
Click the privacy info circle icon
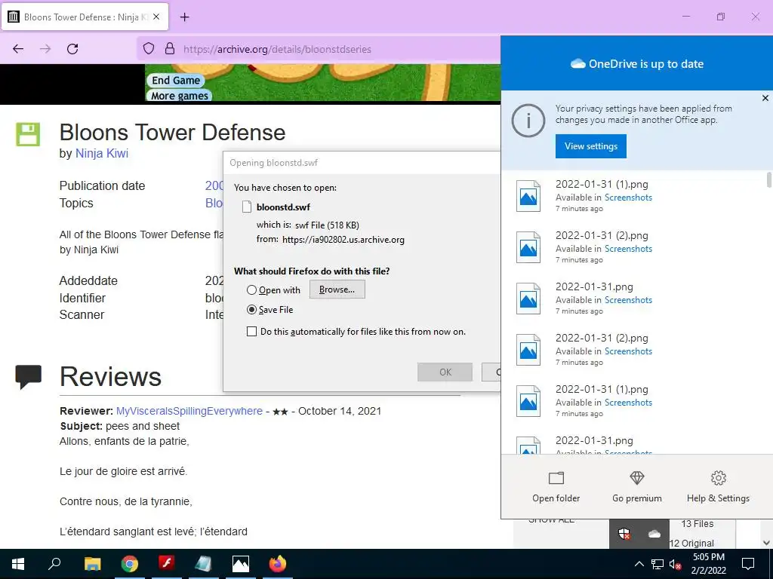click(x=528, y=120)
